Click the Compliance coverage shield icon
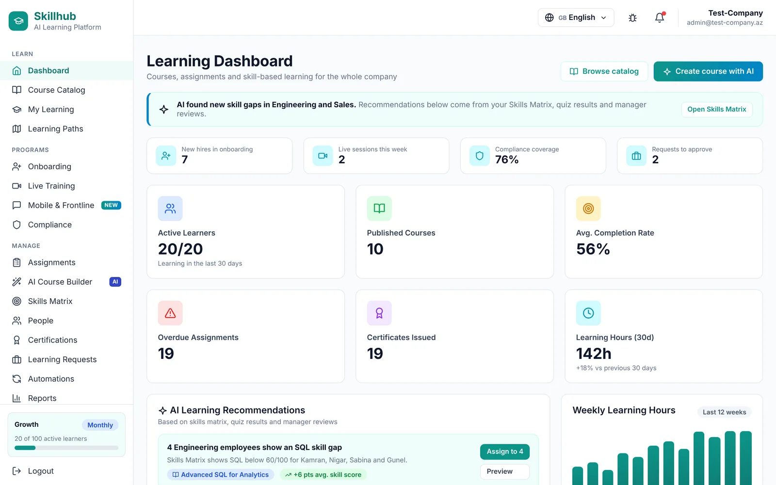This screenshot has width=776, height=485. pyautogui.click(x=480, y=156)
